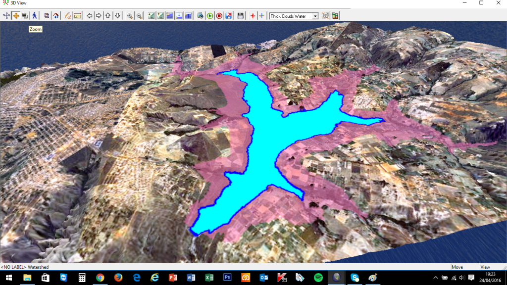Click the lower water level icon
The image size is (507, 285).
(179, 16)
